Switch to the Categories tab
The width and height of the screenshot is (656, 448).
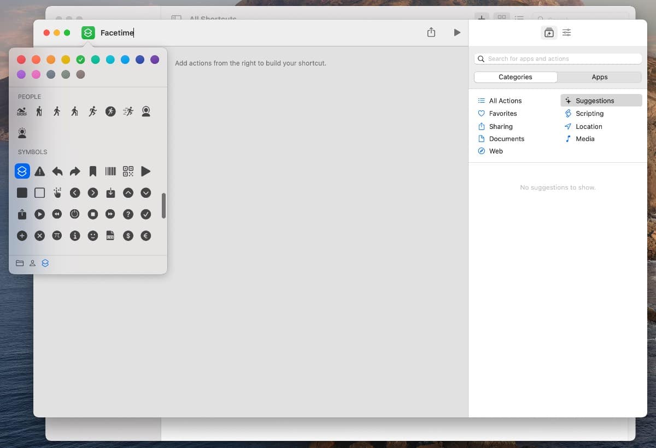(x=515, y=77)
